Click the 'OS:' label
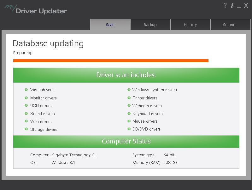The image size is (252, 190). [33, 162]
